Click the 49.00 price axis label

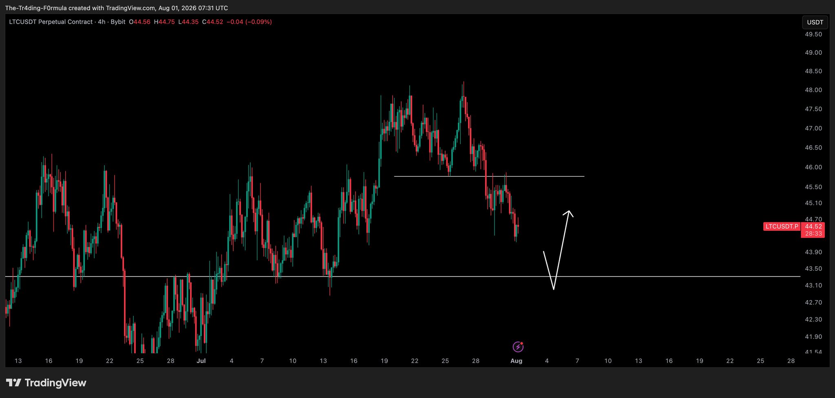813,53
